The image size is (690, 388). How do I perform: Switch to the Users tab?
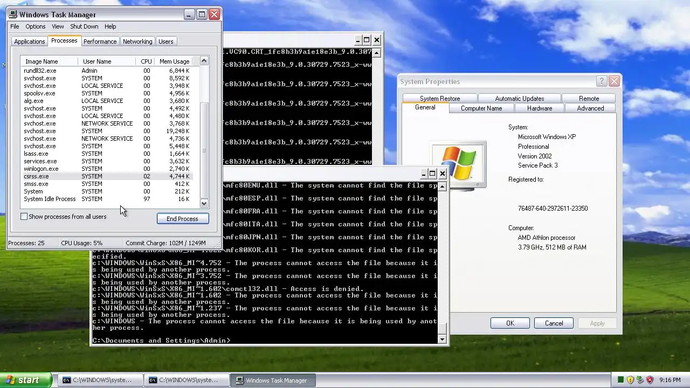(166, 41)
